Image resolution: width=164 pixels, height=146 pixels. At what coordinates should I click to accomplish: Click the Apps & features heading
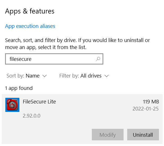coord(30,11)
